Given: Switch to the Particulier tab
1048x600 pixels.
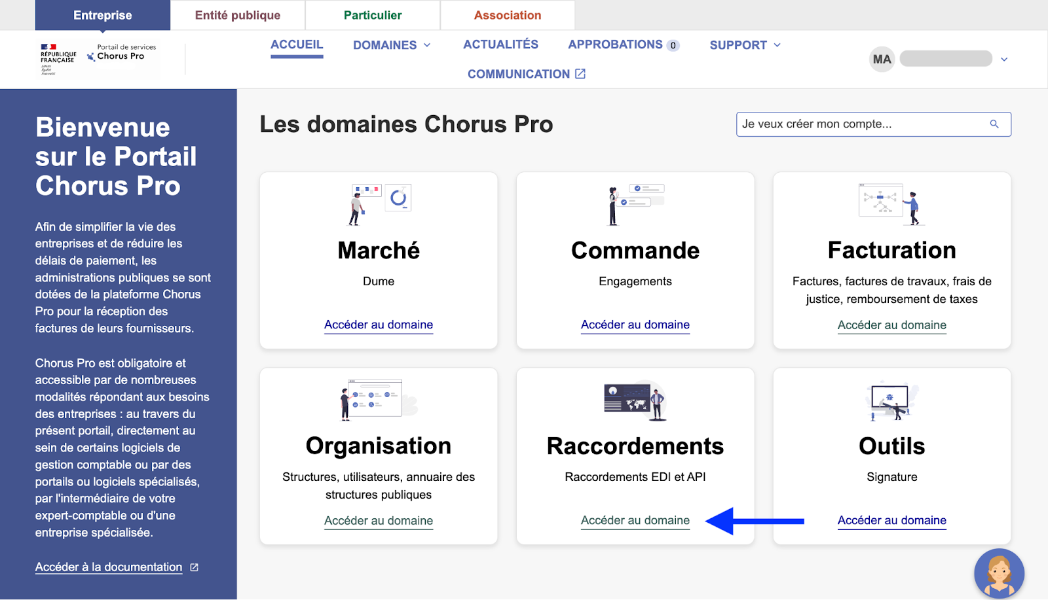Looking at the screenshot, I should tap(373, 15).
